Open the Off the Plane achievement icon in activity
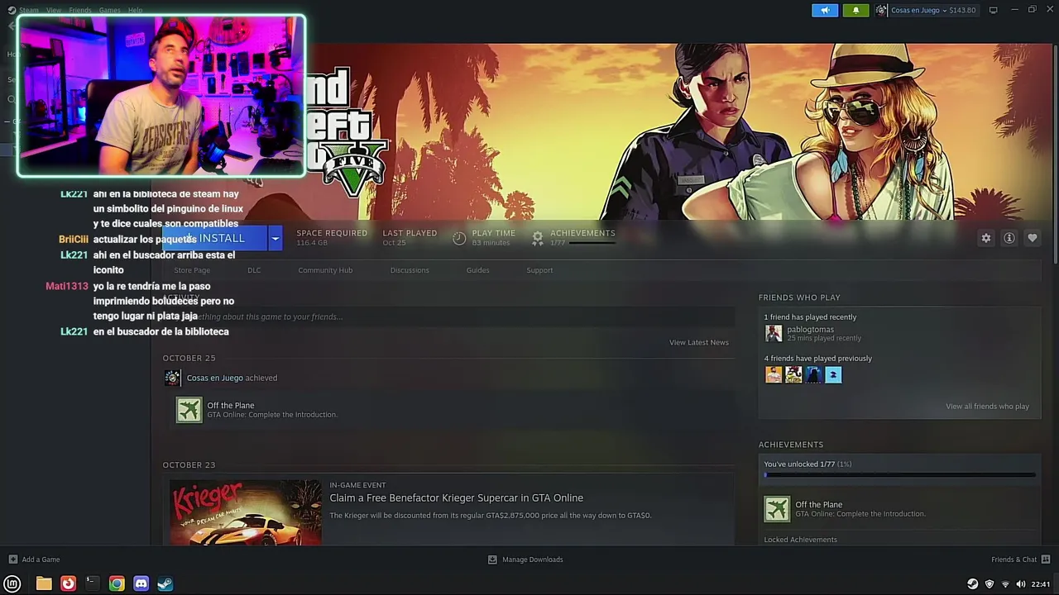Viewport: 1059px width, 595px height. (x=189, y=410)
